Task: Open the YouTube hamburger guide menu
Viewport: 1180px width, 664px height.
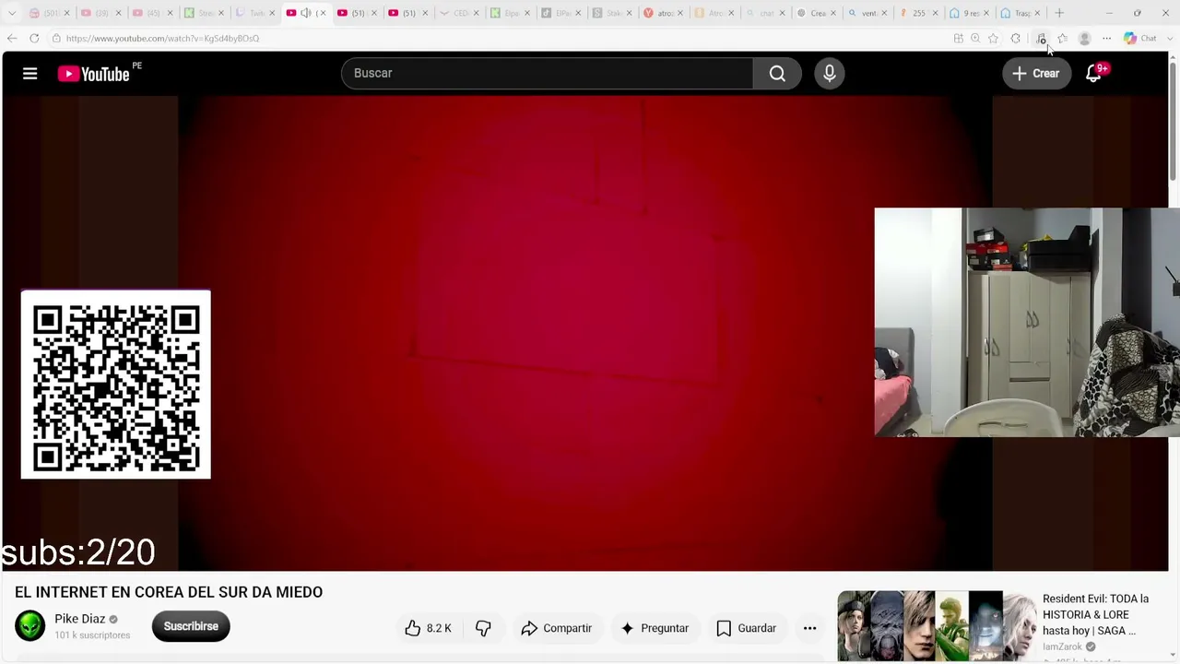Action: tap(29, 74)
